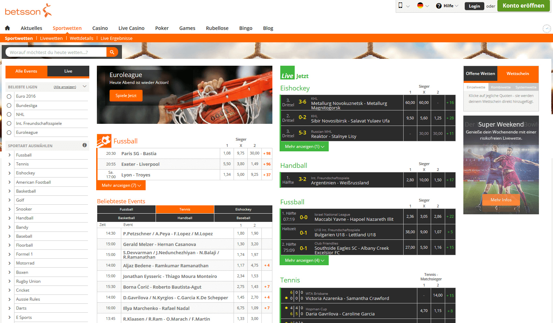Open Maccabi Yavne - Hapoel Nazareth Illit
553x323 pixels.
click(354, 219)
